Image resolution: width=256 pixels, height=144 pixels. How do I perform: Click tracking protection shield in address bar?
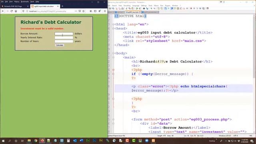pos(23,11)
